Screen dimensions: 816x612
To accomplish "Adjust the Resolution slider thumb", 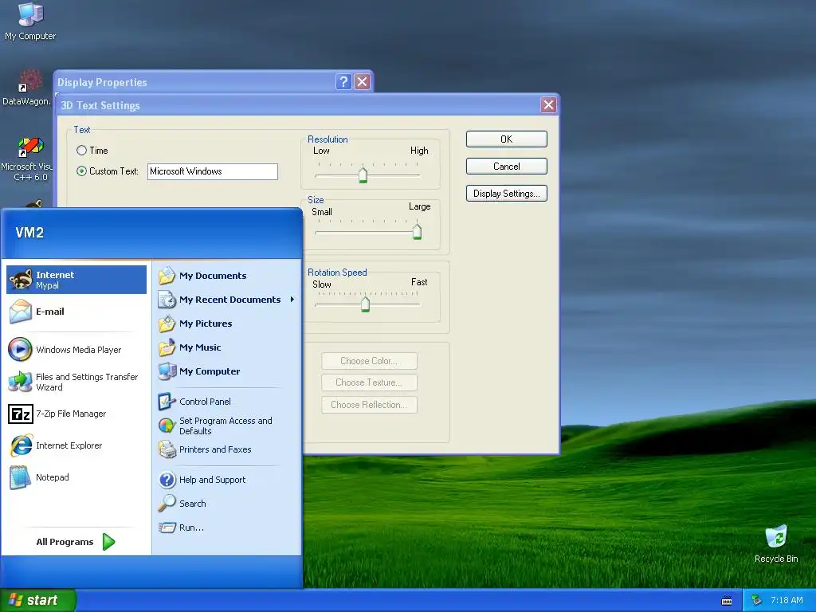I will click(x=363, y=175).
